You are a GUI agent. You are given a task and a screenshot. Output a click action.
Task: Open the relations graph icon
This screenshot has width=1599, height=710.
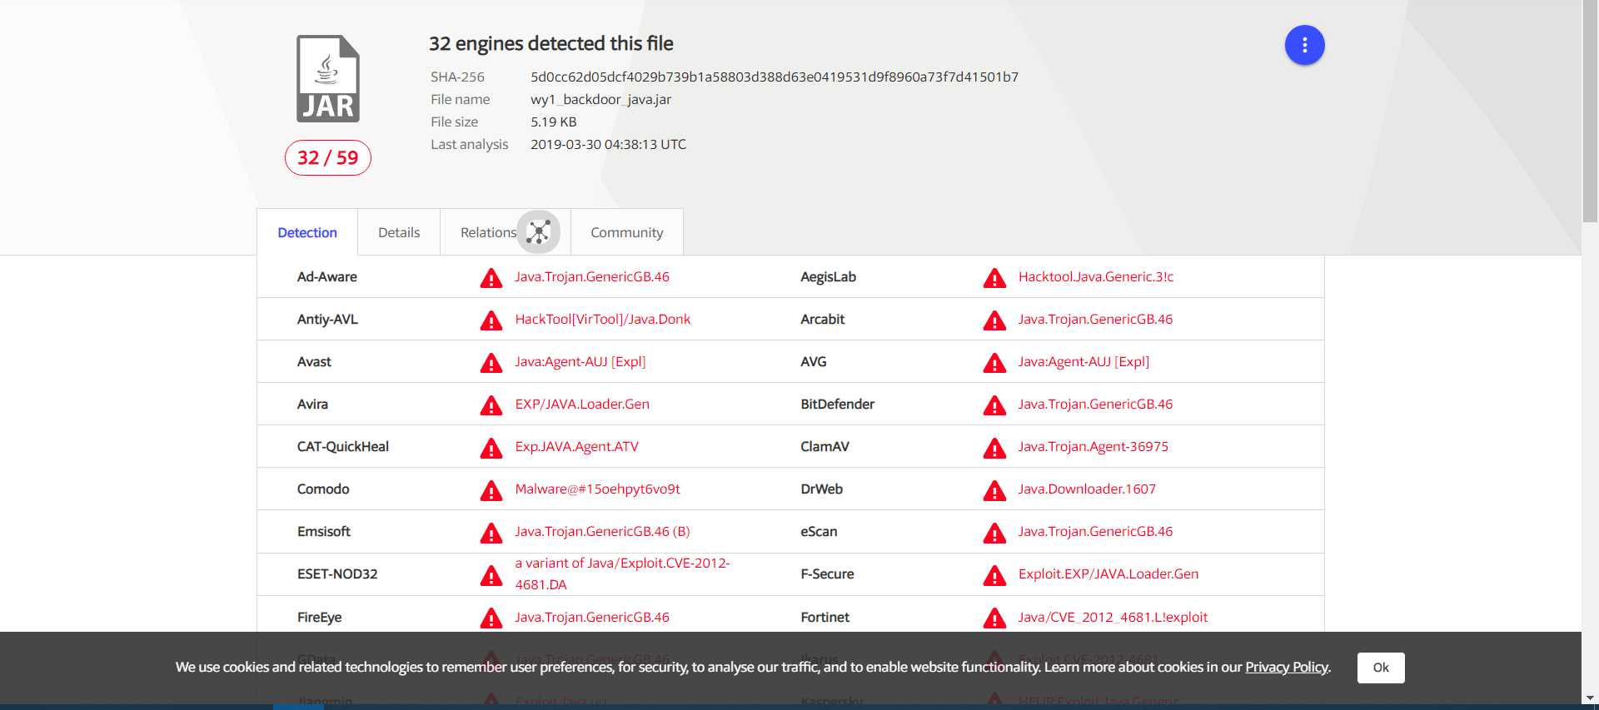539,232
